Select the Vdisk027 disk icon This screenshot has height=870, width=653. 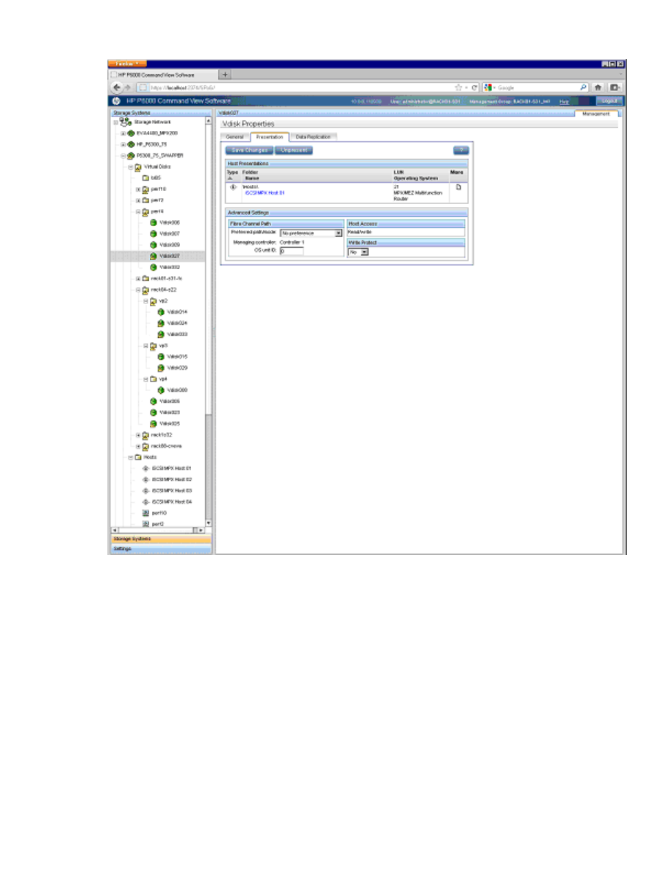click(153, 256)
